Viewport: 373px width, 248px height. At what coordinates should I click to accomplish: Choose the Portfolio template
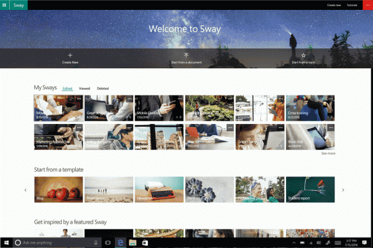pos(210,189)
